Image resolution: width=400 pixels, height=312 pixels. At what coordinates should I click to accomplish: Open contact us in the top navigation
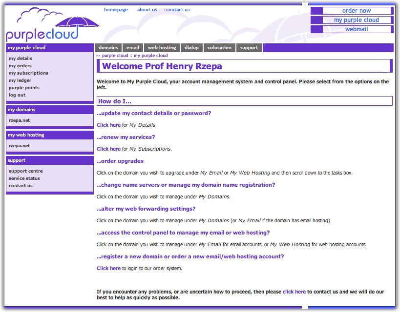(178, 10)
